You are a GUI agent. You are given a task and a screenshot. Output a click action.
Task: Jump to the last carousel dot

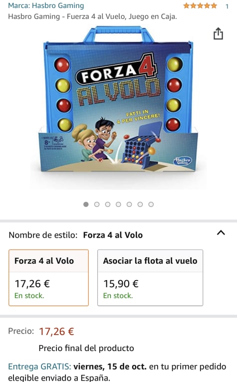(151, 204)
